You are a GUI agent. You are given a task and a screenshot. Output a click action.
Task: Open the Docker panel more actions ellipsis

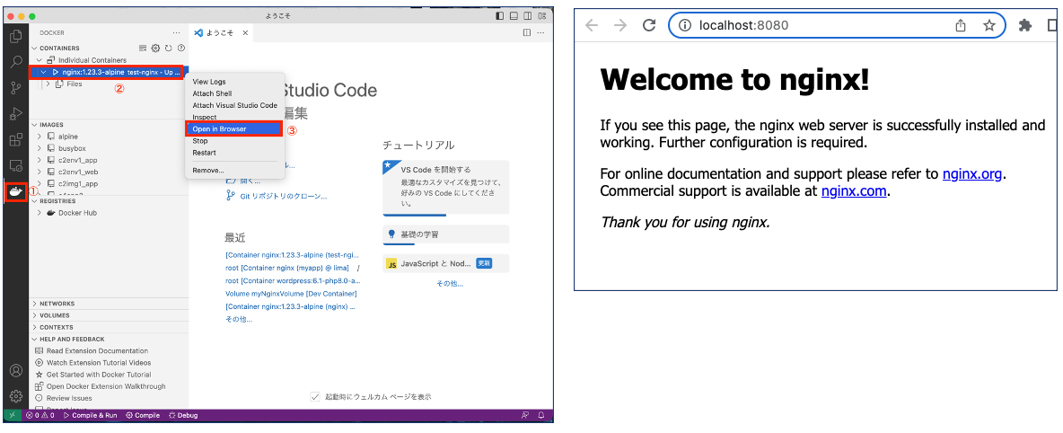pos(177,32)
